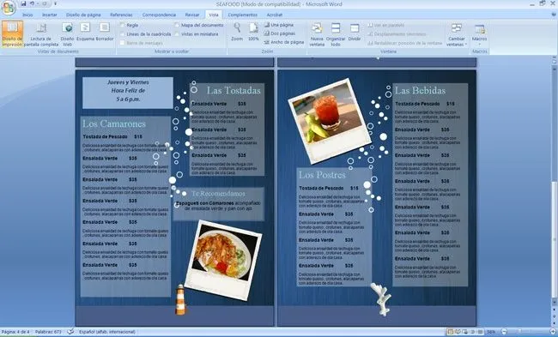Click Desplazamiento sincrónico option
Screen dimensions: 558x337
click(397, 34)
